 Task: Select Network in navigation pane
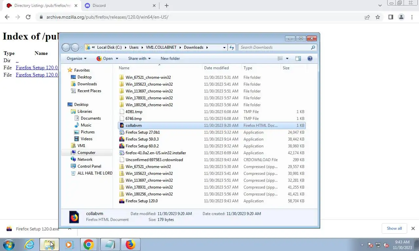[85, 159]
